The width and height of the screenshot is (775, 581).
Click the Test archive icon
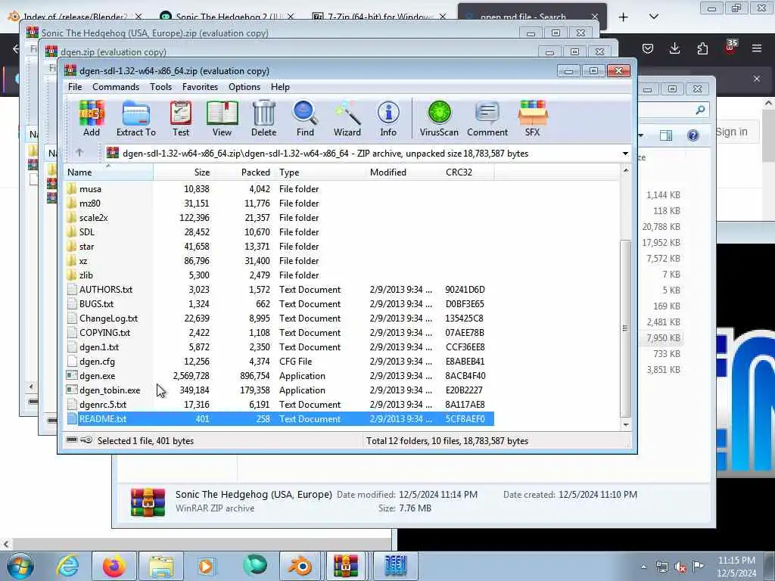(181, 119)
